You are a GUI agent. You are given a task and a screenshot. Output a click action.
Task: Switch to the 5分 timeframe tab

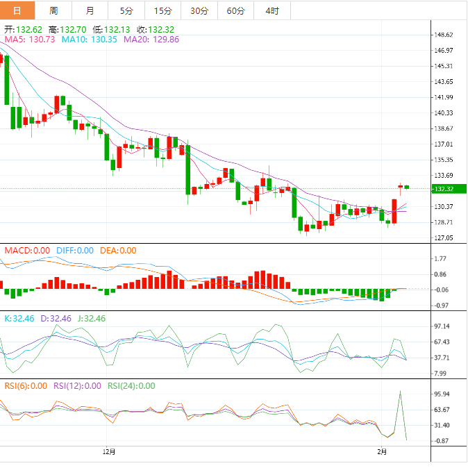(x=126, y=10)
